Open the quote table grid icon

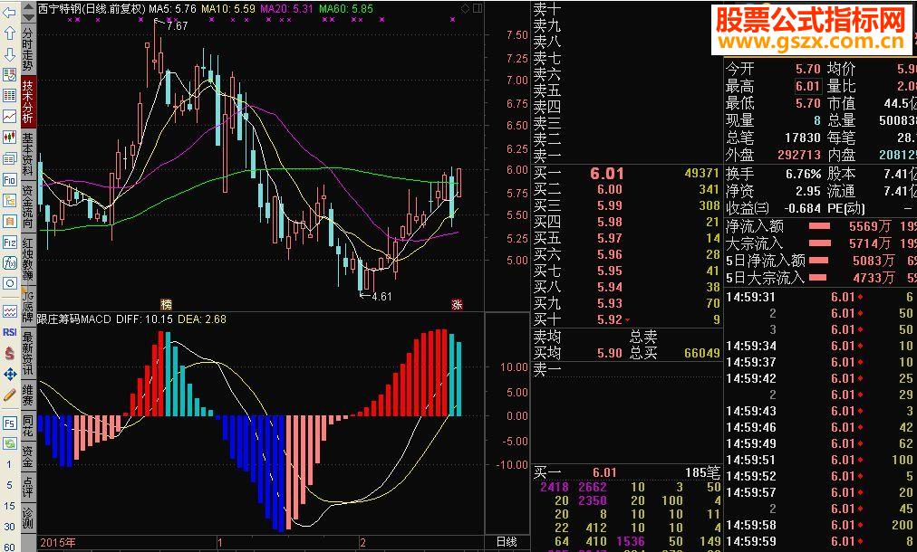point(9,96)
